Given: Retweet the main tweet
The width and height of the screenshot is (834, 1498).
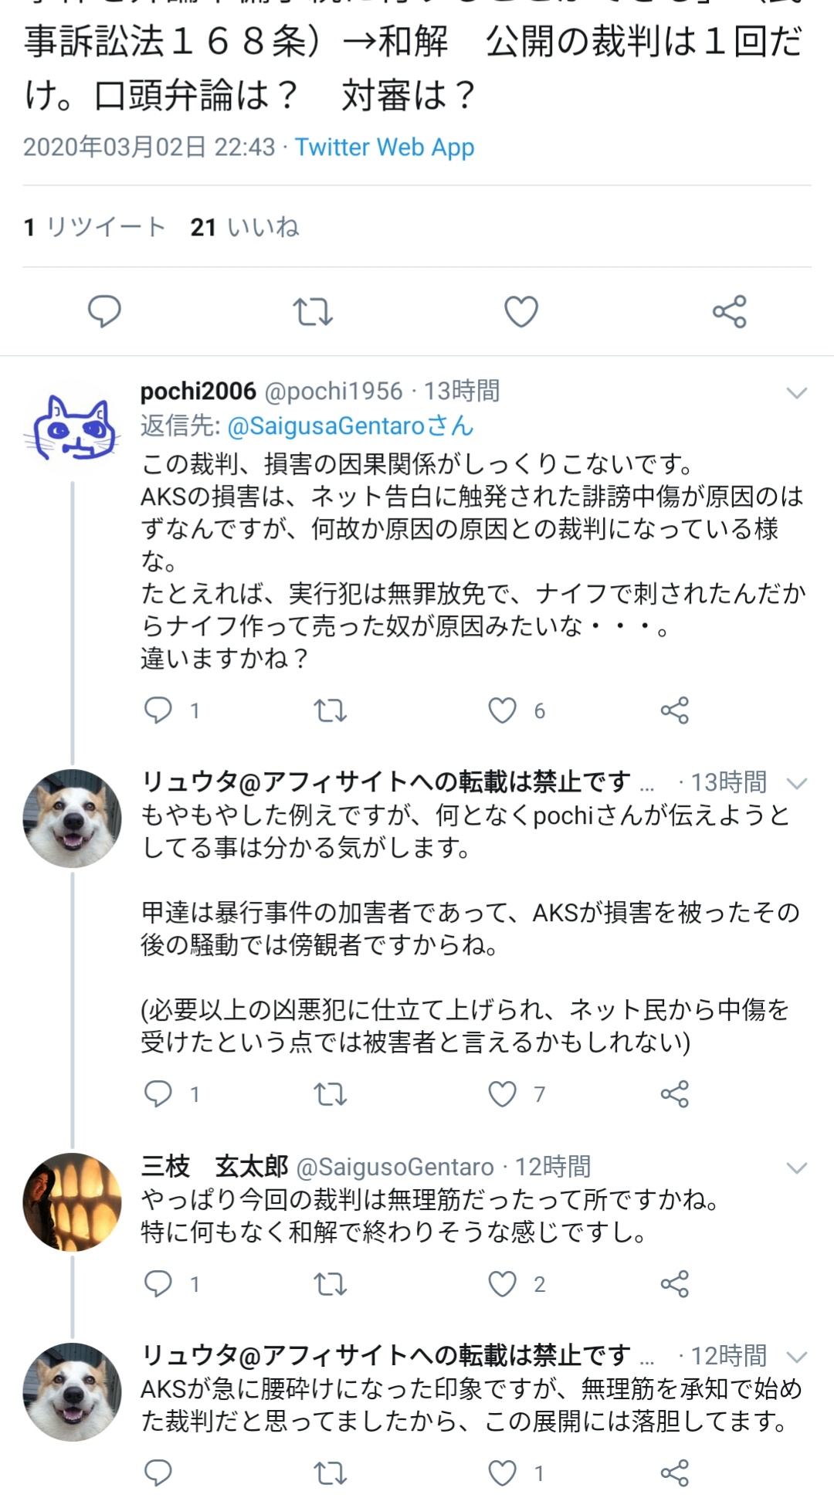Looking at the screenshot, I should (x=313, y=311).
